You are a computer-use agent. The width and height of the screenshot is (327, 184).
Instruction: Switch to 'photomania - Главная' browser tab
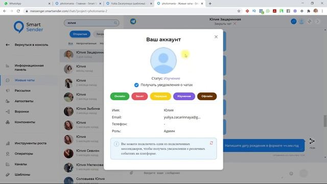[x=78, y=4]
